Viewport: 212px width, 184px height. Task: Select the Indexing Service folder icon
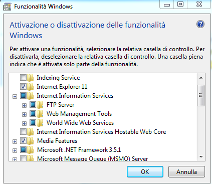pyautogui.click(x=31, y=78)
